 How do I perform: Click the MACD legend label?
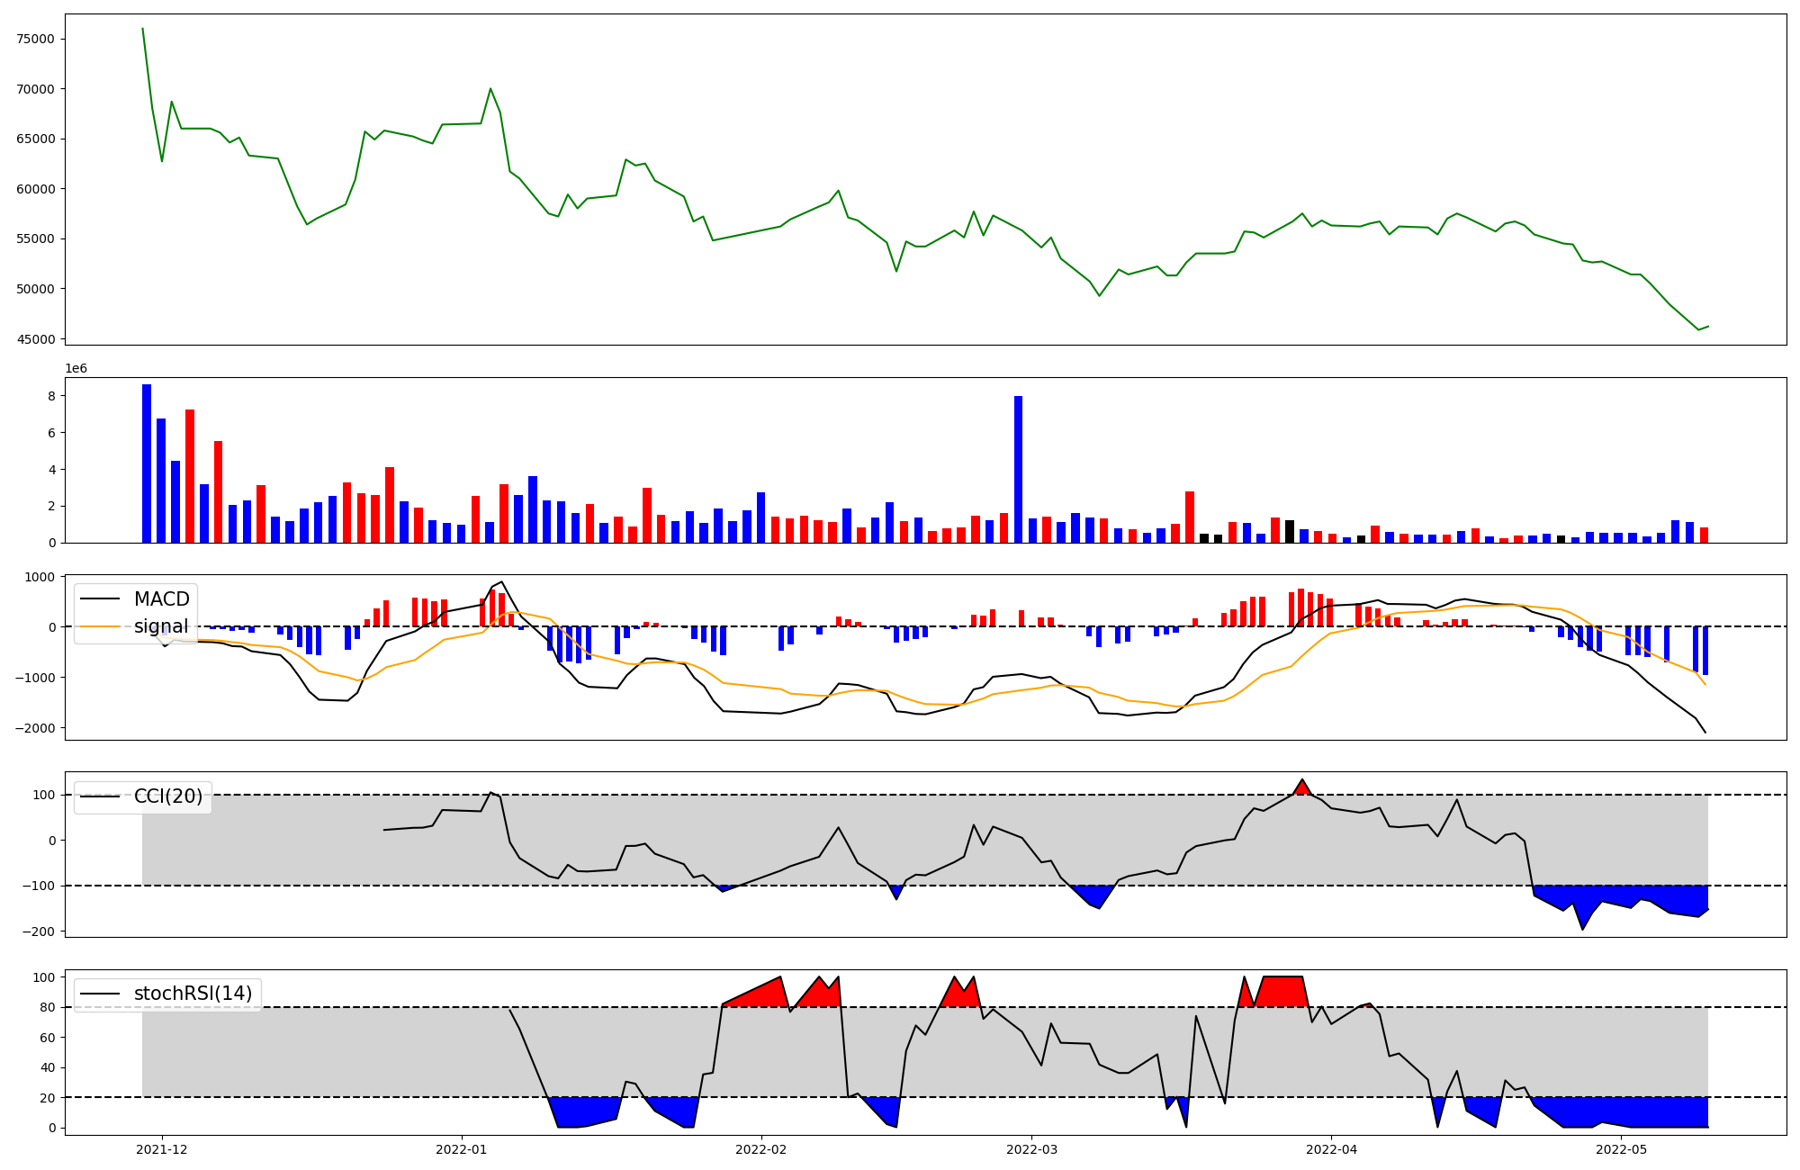pyautogui.click(x=161, y=599)
